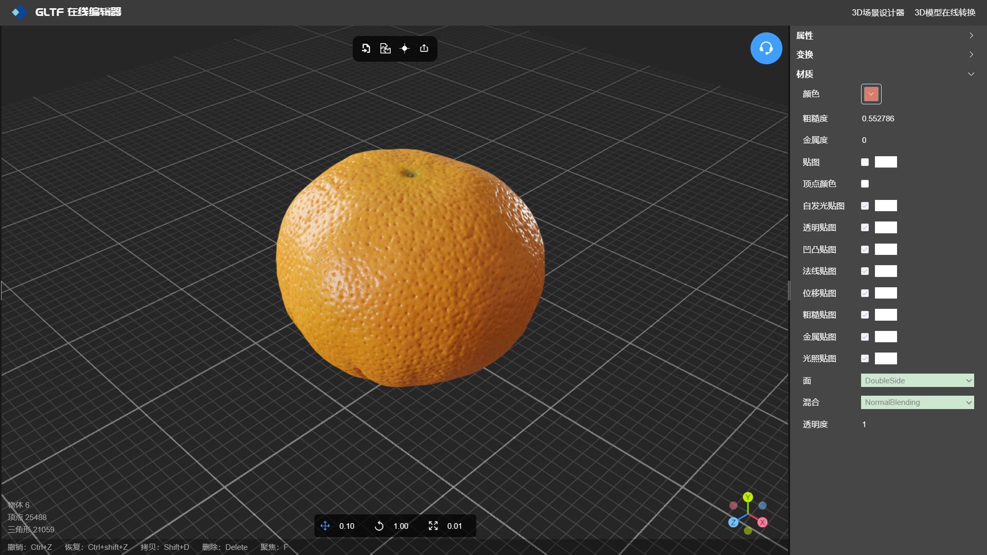987x555 pixels.
Task: Click the import file icon in top toolbar
Action: pyautogui.click(x=366, y=48)
